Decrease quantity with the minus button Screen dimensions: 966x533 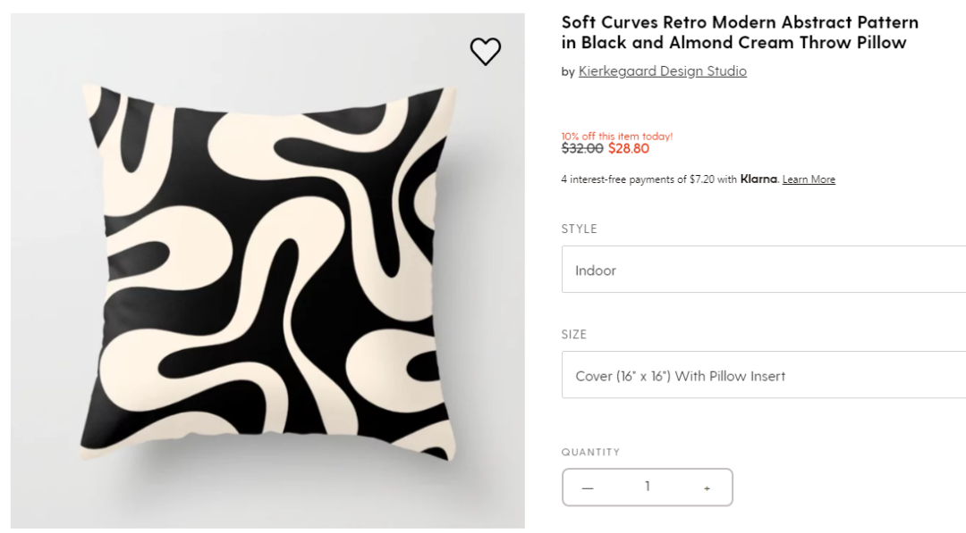coord(588,487)
